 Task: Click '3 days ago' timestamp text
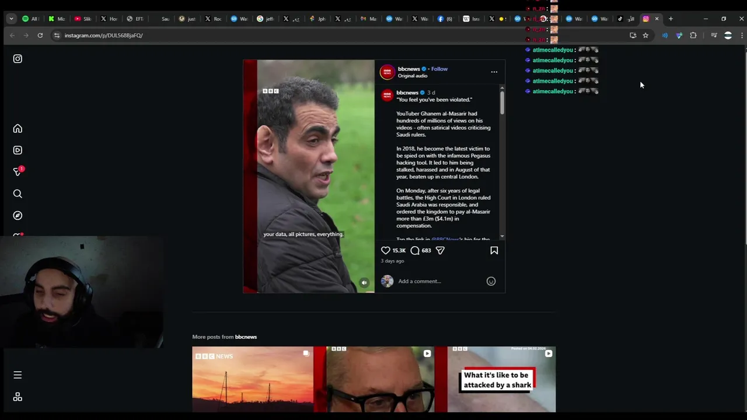click(392, 261)
